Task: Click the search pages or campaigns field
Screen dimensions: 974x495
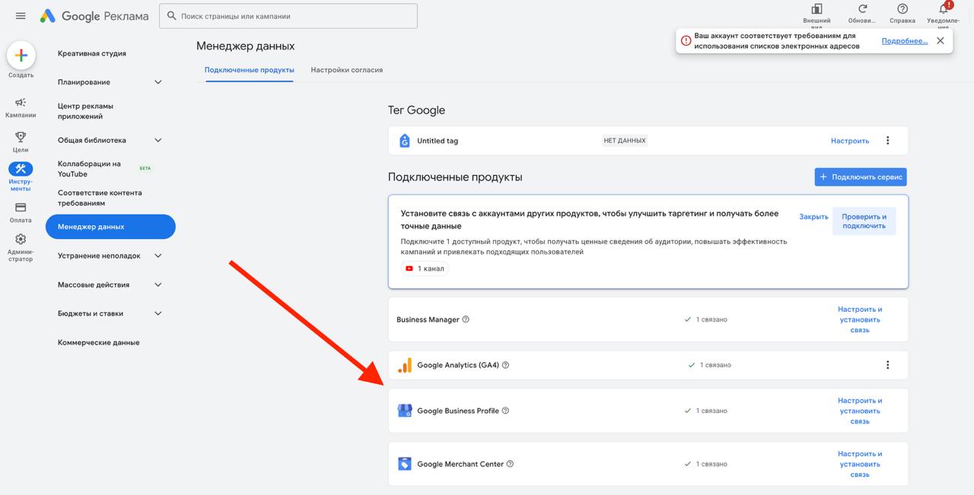Action: (x=288, y=16)
